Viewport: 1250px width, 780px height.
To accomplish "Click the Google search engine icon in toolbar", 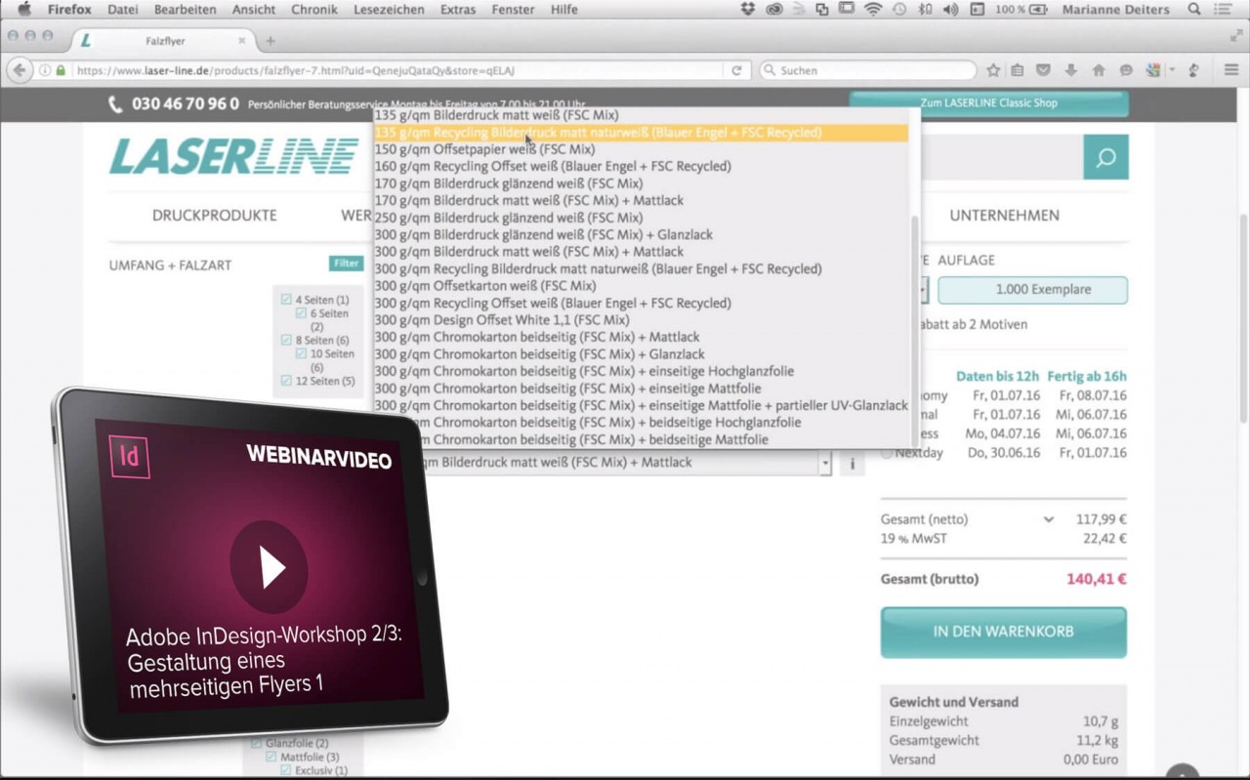I will 1152,70.
